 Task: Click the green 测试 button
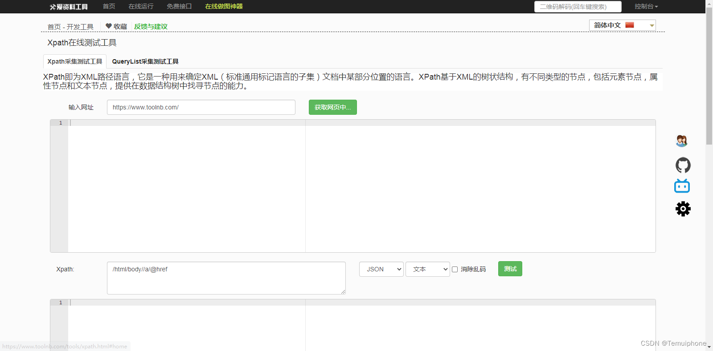pos(510,269)
